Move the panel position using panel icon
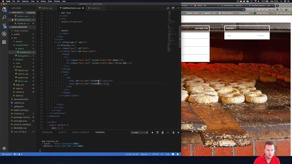This screenshot has height=164, width=292. pyautogui.click(x=173, y=133)
